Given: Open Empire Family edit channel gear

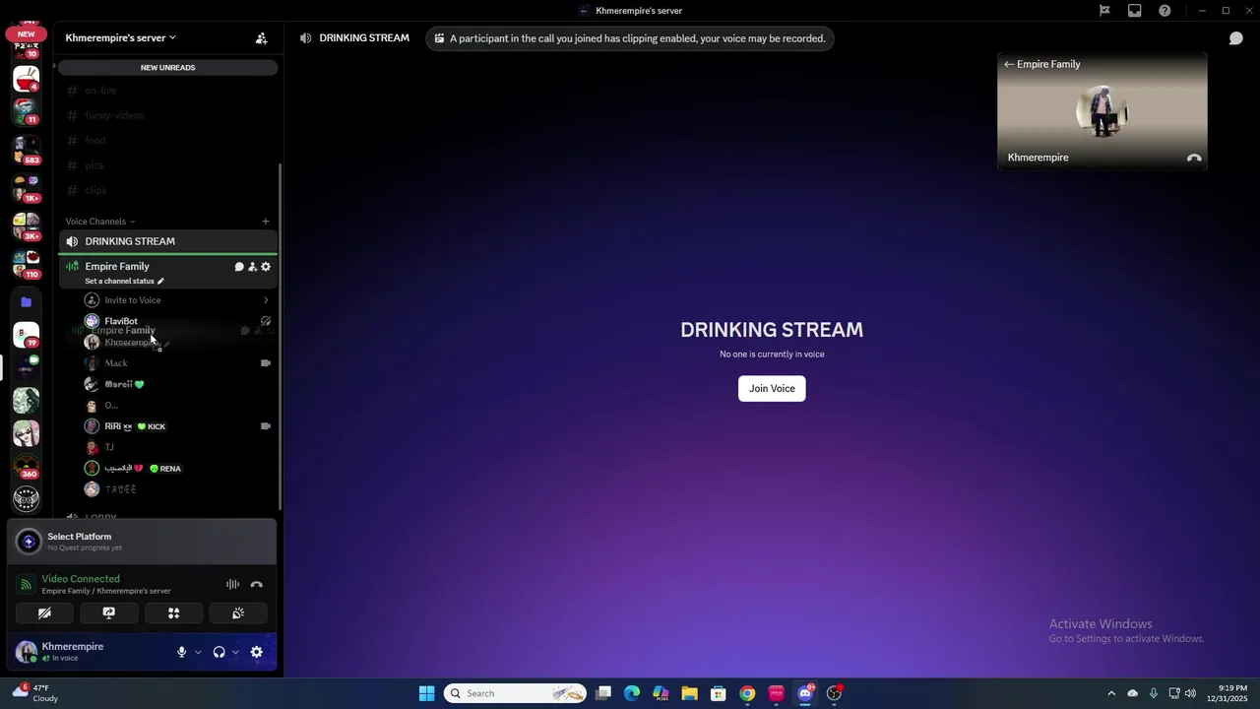Looking at the screenshot, I should pos(266,267).
